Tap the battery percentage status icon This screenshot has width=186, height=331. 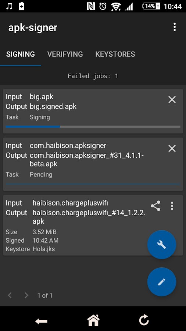pos(151,6)
